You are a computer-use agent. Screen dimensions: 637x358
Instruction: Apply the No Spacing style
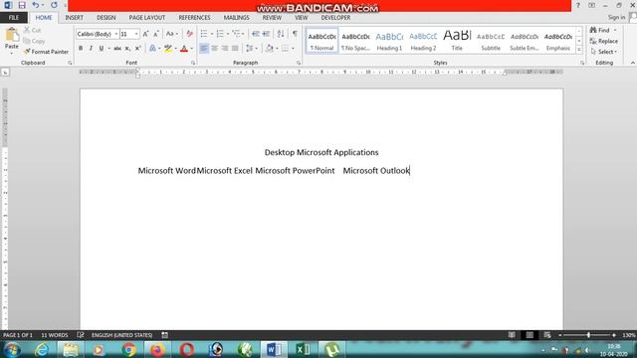point(355,41)
